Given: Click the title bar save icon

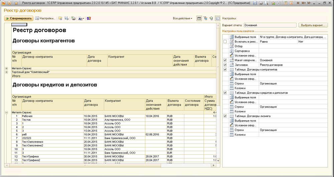Looking at the screenshot, I should coord(255,3).
